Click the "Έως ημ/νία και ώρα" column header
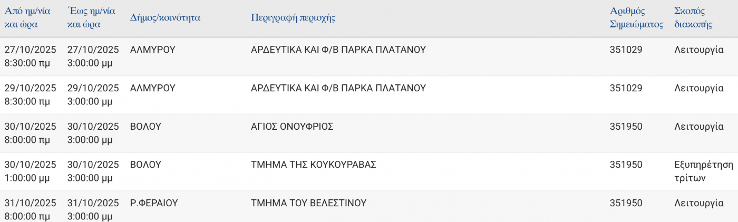Image resolution: width=738 pixels, height=222 pixels. (x=91, y=17)
